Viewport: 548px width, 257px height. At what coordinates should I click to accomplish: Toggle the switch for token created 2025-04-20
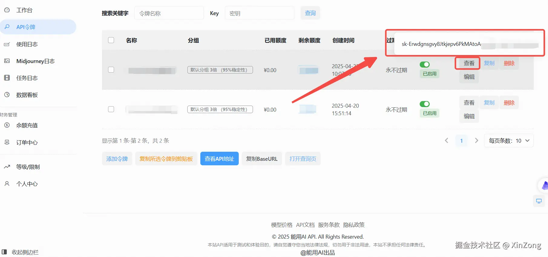(425, 104)
